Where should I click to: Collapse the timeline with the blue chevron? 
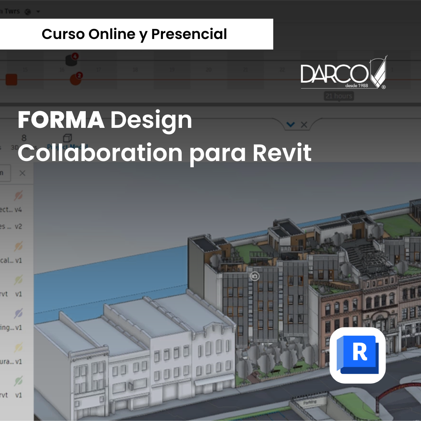pyautogui.click(x=290, y=124)
